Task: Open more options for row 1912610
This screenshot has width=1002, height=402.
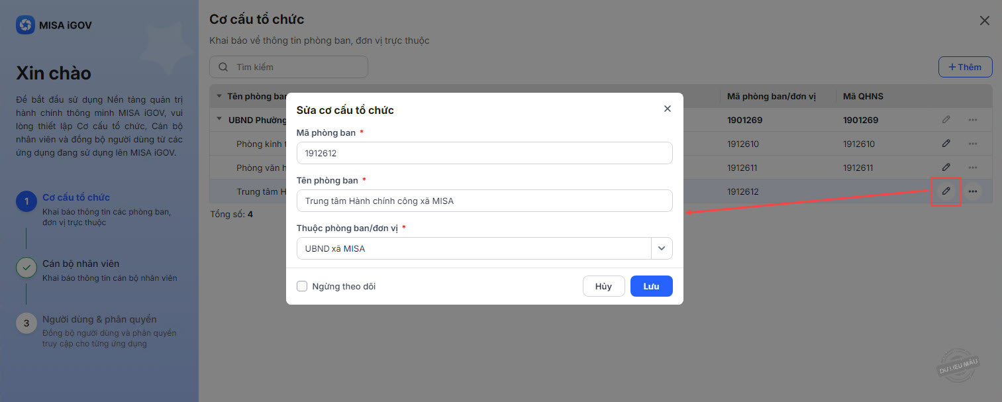Action: coord(972,144)
